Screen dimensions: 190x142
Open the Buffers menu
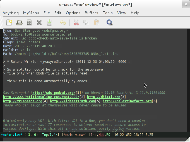pyautogui.click(x=91, y=13)
